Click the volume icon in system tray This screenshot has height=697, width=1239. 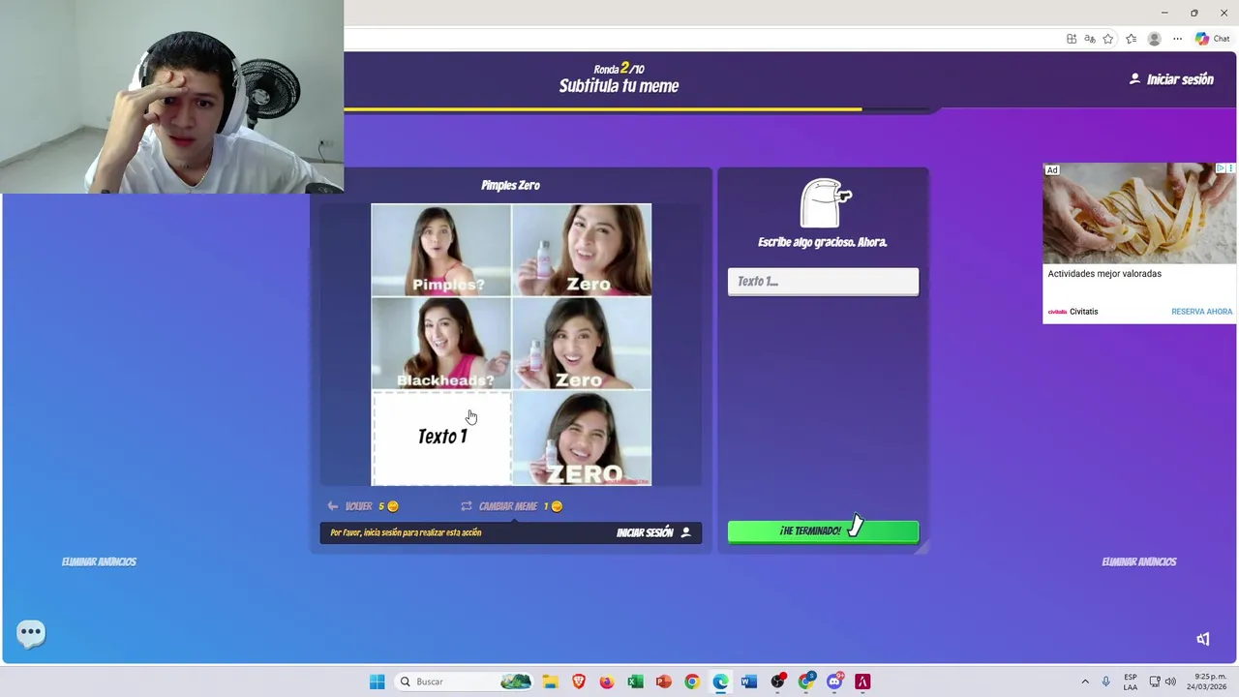[x=1170, y=682]
